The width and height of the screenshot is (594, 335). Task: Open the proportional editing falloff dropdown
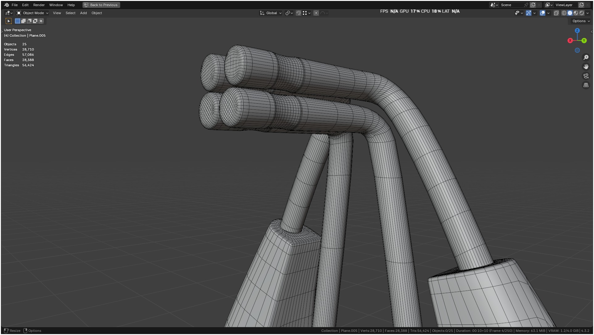pyautogui.click(x=324, y=13)
